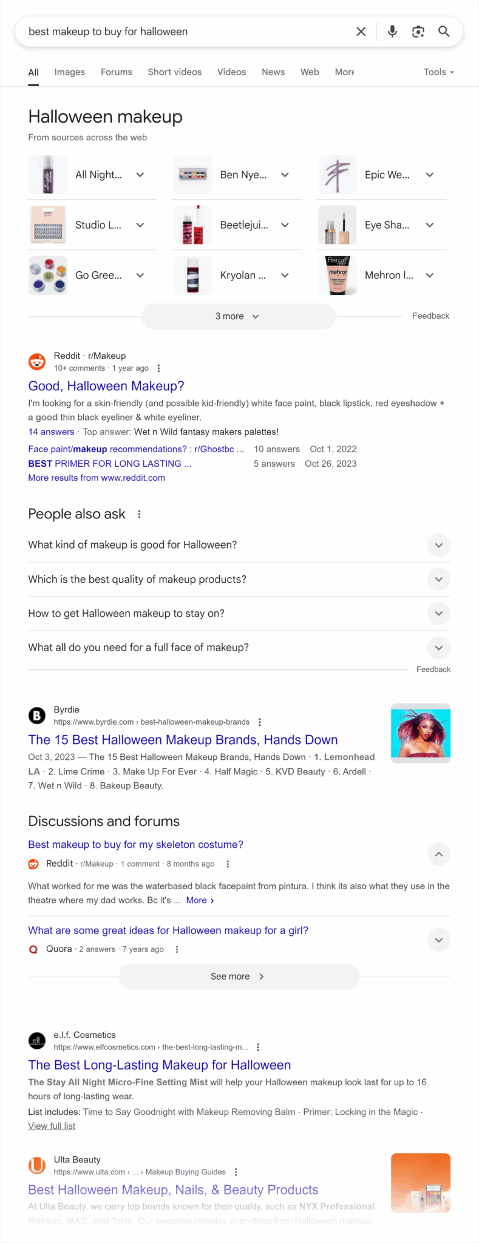Open Face paint/makeup recommendations Reddit link
The height and width of the screenshot is (1243, 479).
point(136,449)
